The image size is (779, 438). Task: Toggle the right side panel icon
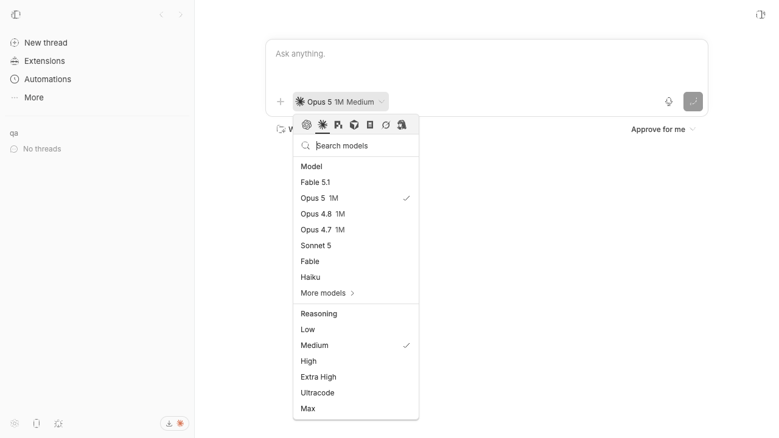click(761, 15)
